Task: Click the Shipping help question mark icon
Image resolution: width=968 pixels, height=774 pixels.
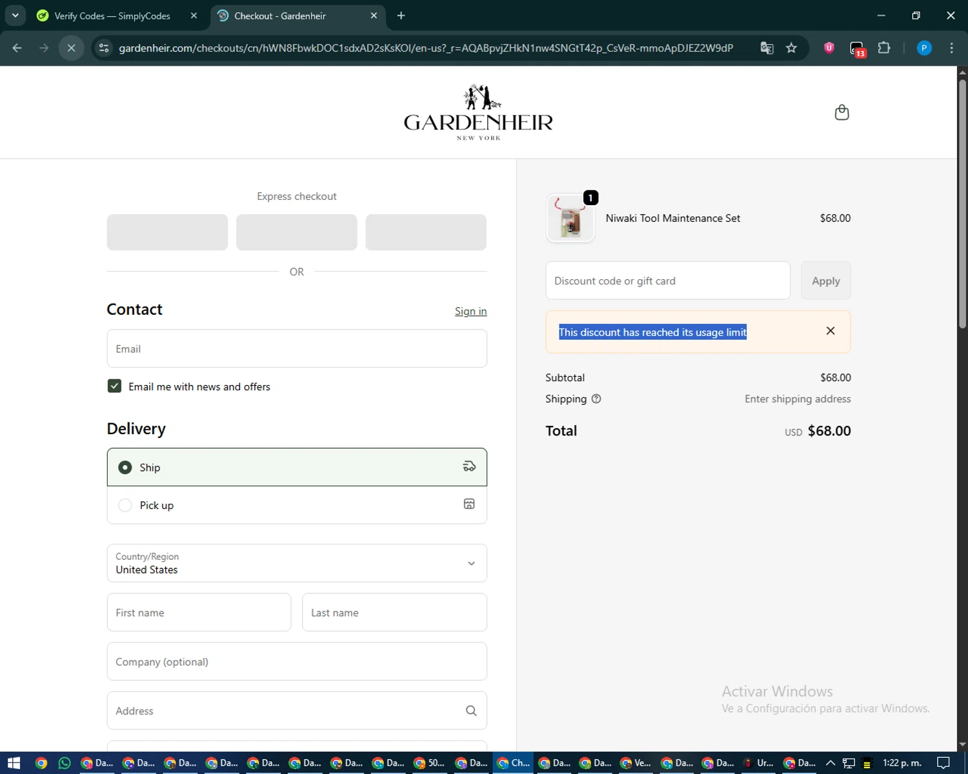Action: [596, 399]
